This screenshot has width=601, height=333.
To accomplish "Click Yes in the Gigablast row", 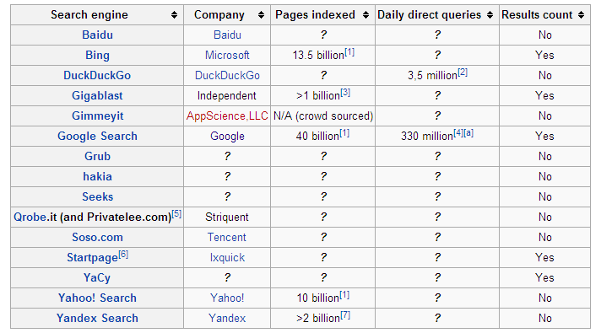I will (544, 96).
